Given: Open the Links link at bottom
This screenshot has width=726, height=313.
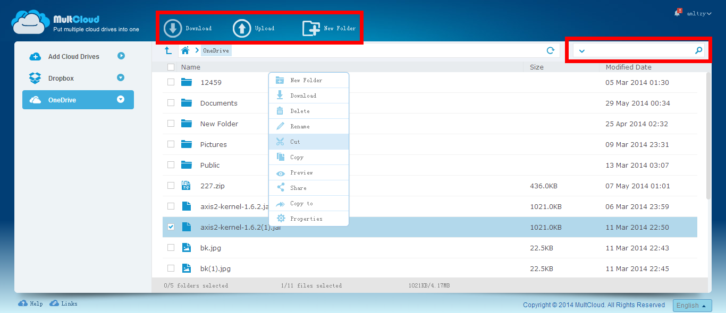Looking at the screenshot, I should tap(69, 304).
